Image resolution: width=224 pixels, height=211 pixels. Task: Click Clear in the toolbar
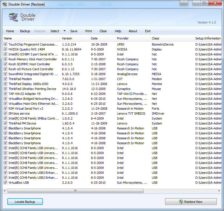click(x=103, y=31)
